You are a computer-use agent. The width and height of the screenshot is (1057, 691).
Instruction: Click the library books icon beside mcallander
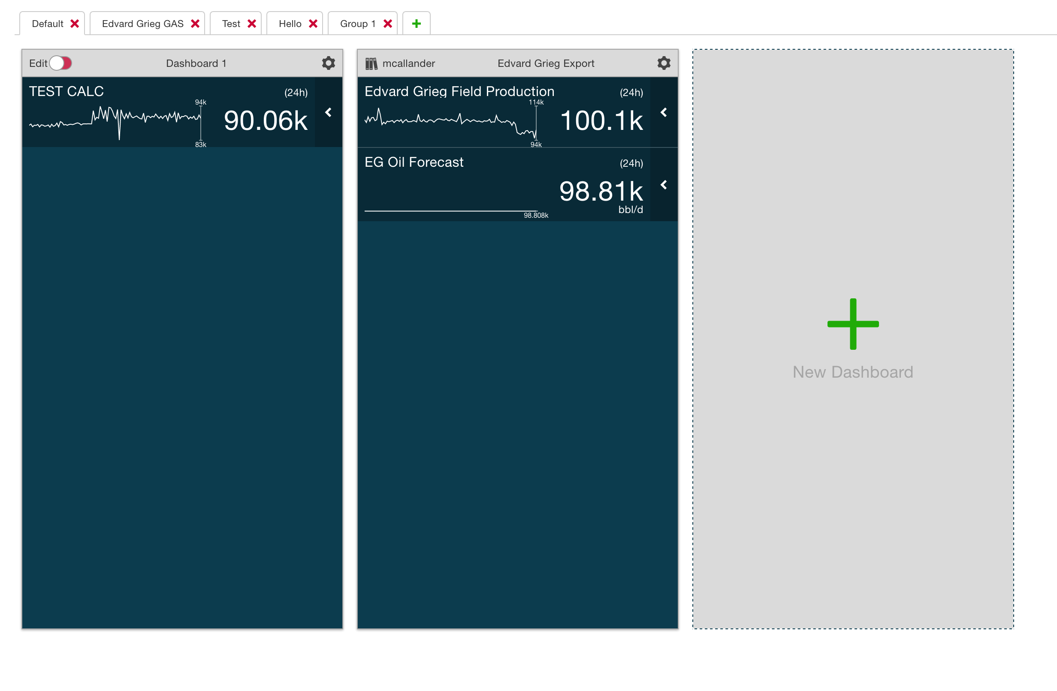coord(371,63)
